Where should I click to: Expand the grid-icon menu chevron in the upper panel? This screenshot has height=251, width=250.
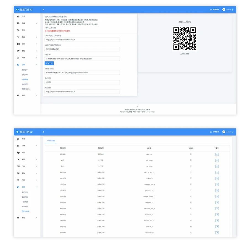click(x=37, y=23)
